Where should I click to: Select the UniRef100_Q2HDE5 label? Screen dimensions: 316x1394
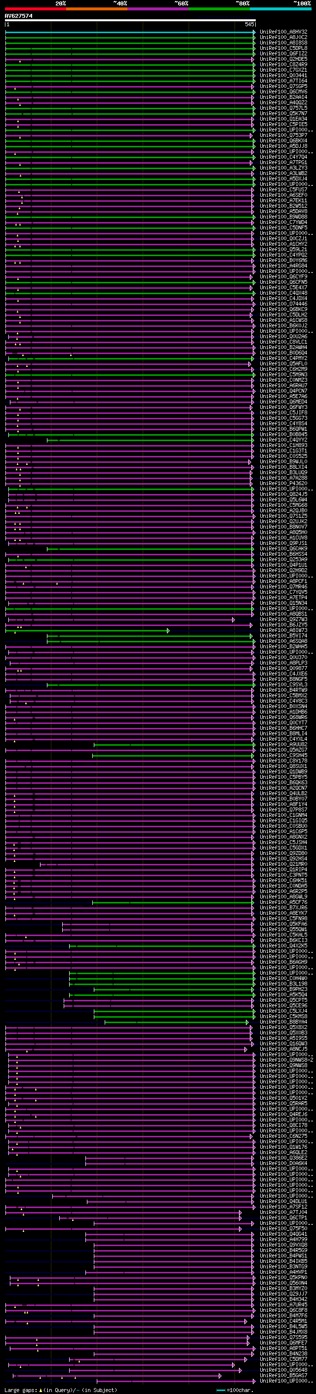point(283,59)
